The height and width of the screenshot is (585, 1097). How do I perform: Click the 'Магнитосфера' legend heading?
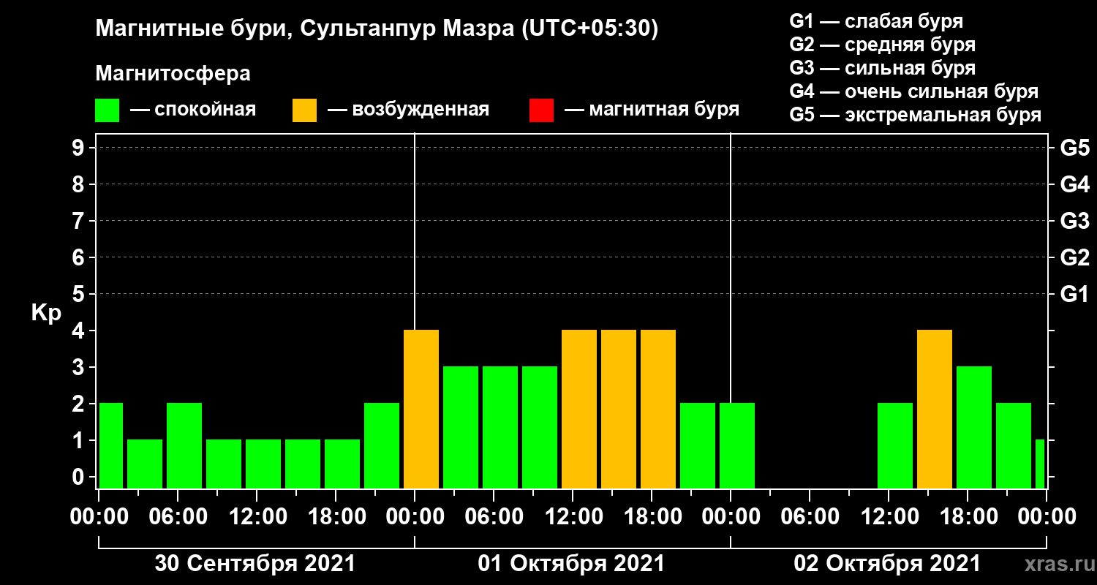[x=173, y=74]
